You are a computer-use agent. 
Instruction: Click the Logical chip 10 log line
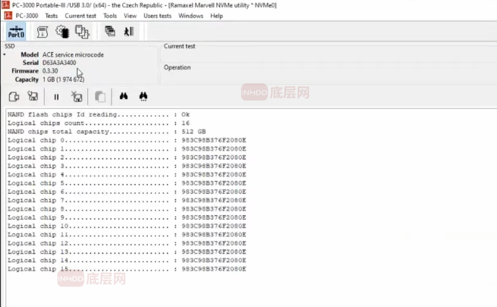coord(127,226)
